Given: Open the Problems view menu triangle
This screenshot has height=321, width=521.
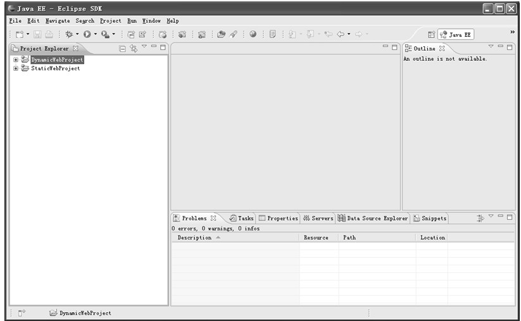Looking at the screenshot, I should click(491, 216).
